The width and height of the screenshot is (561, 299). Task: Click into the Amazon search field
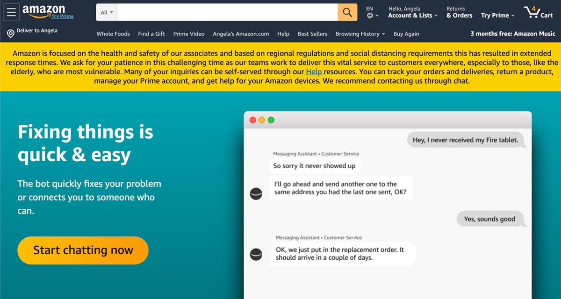pos(227,13)
